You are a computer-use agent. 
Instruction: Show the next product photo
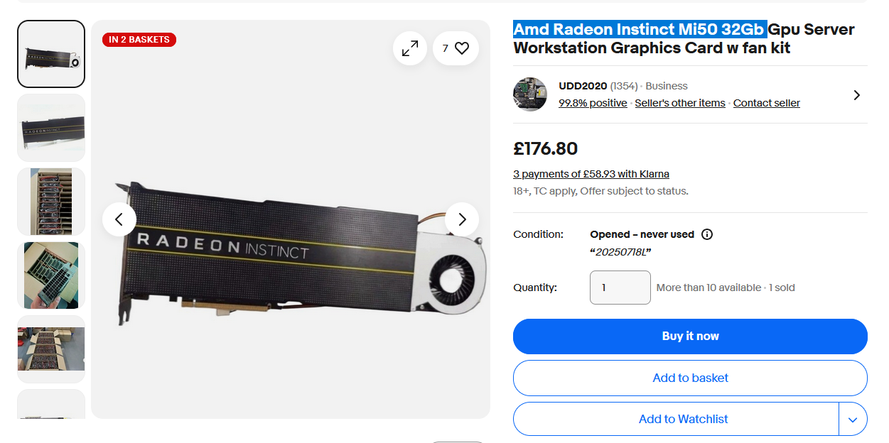point(462,219)
